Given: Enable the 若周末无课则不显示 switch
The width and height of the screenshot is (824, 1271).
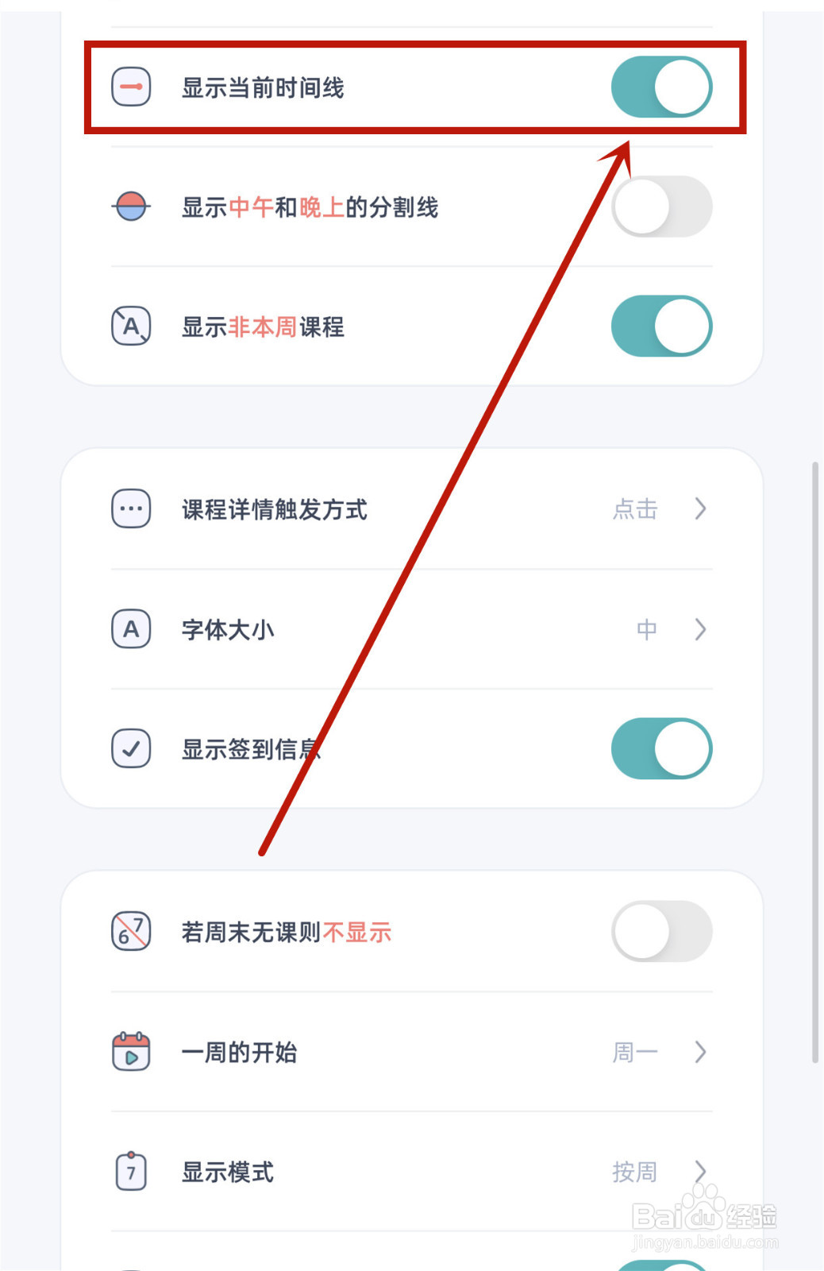Looking at the screenshot, I should point(661,931).
